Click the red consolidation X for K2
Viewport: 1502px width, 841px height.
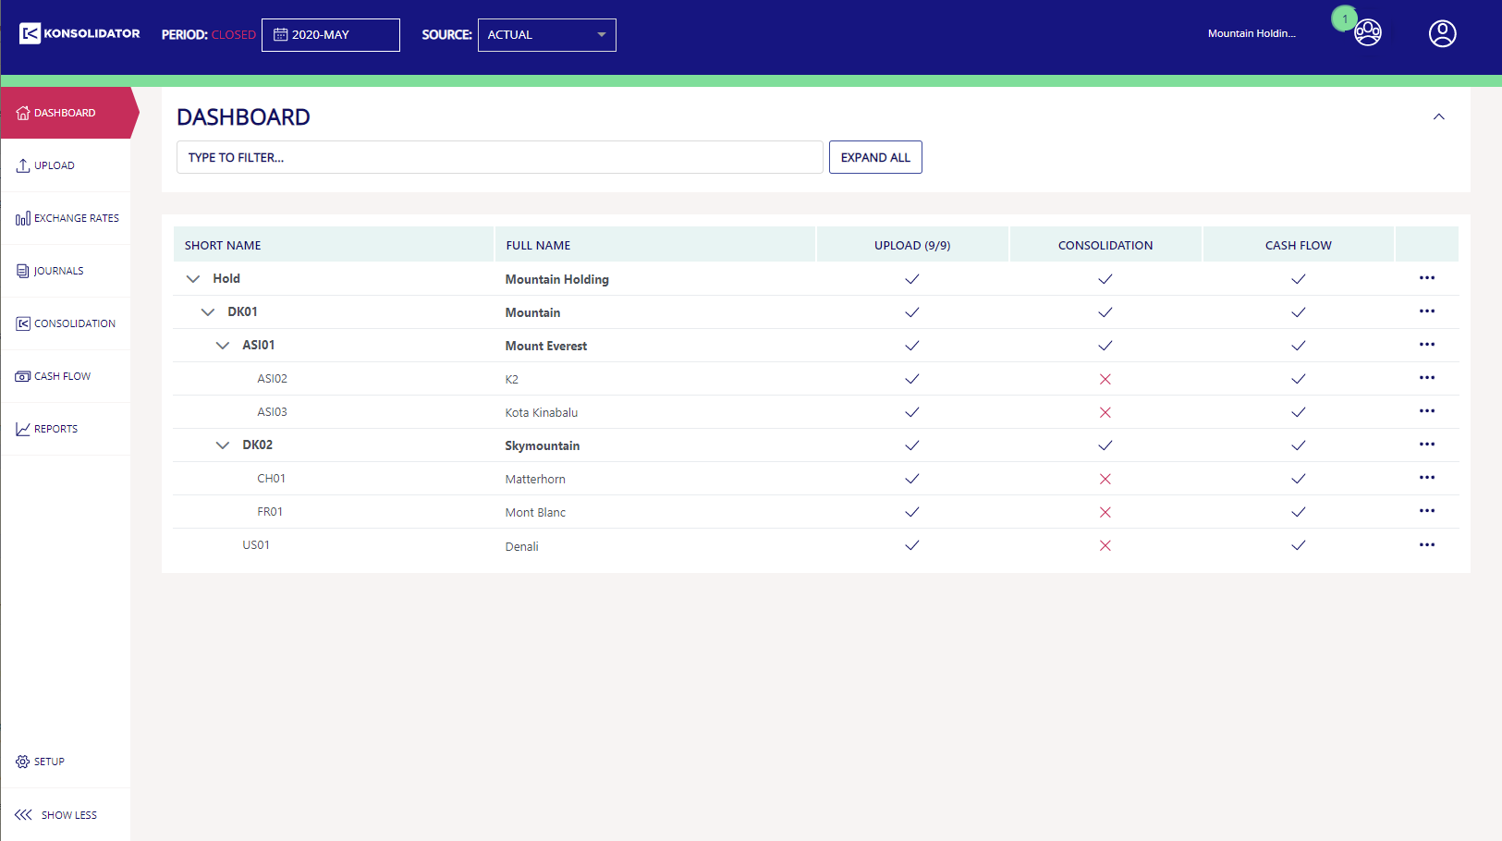[x=1105, y=378]
